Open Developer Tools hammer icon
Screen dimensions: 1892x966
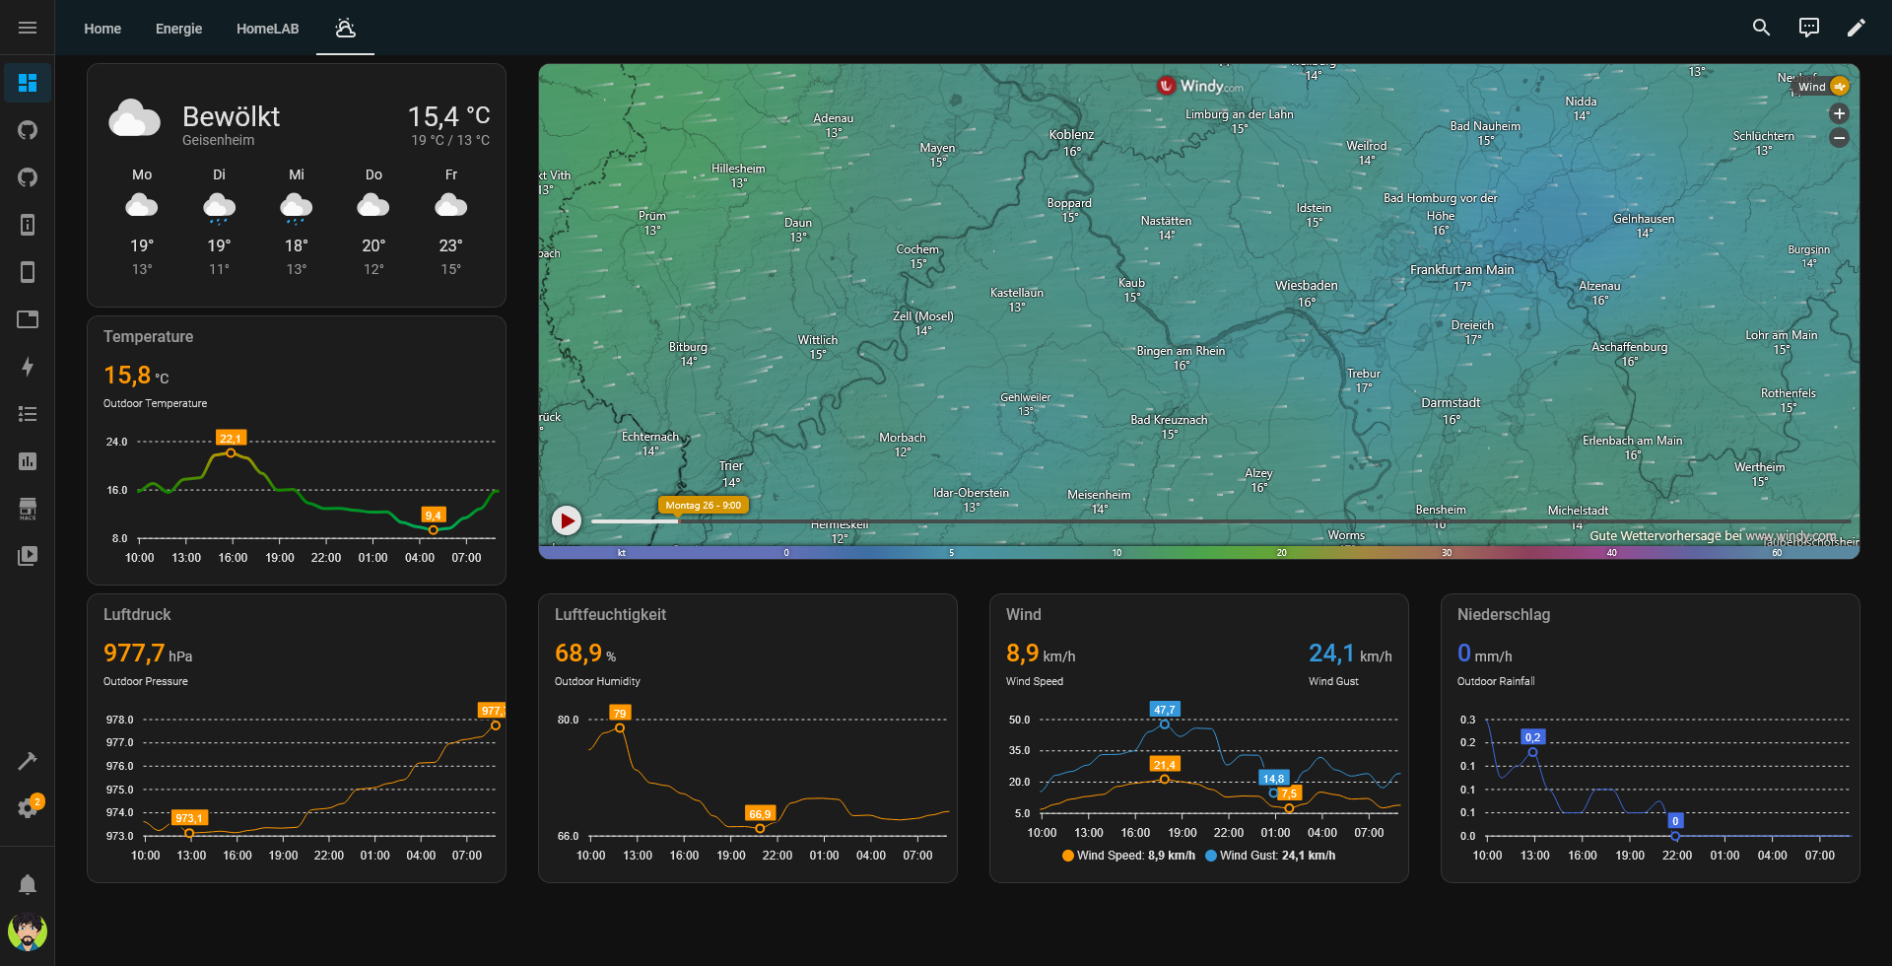pos(28,761)
